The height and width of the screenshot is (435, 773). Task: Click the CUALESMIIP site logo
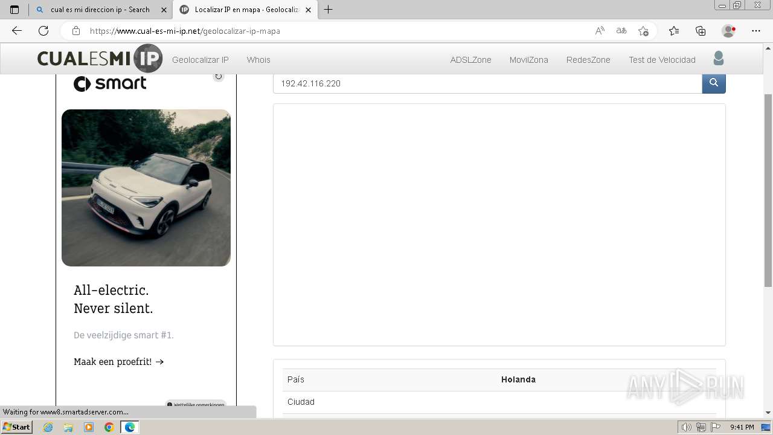click(100, 59)
